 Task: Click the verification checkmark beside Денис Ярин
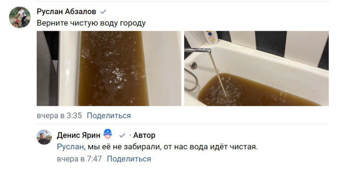click(122, 135)
